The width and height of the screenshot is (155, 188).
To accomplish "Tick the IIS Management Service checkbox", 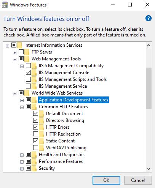I will coord(28,86).
